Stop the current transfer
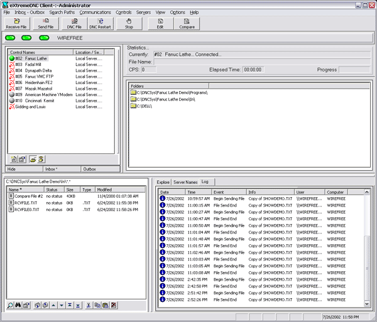This screenshot has height=322, width=377. tap(129, 23)
